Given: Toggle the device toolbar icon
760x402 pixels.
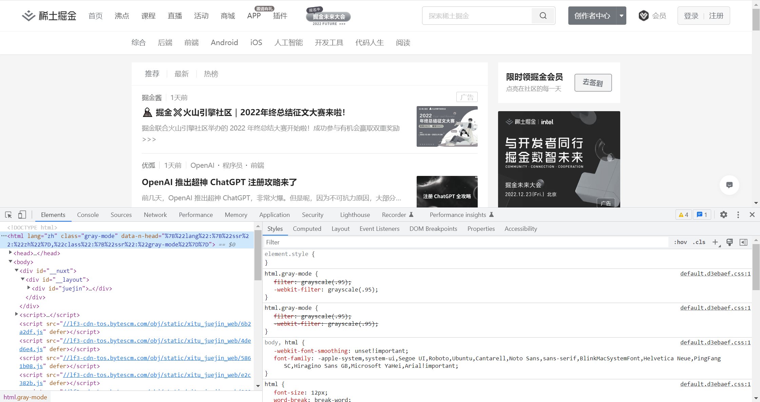Looking at the screenshot, I should (22, 215).
